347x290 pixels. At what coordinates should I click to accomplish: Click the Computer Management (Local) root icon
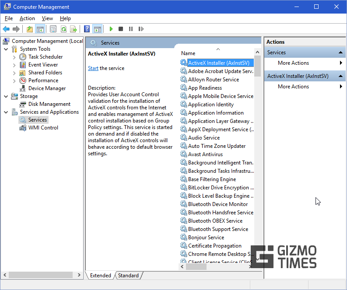(x=6, y=41)
